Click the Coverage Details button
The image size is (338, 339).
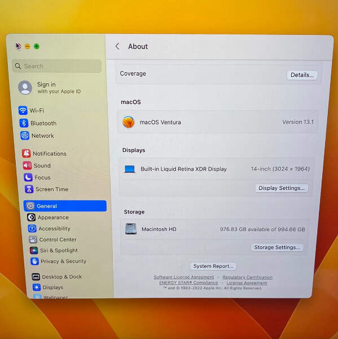[302, 75]
